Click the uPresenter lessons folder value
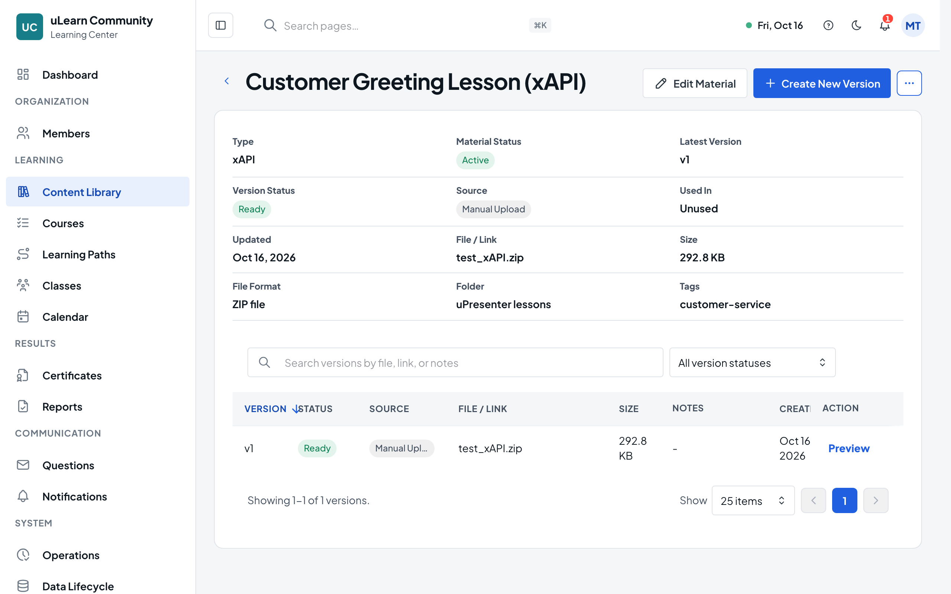The image size is (951, 594). (503, 304)
